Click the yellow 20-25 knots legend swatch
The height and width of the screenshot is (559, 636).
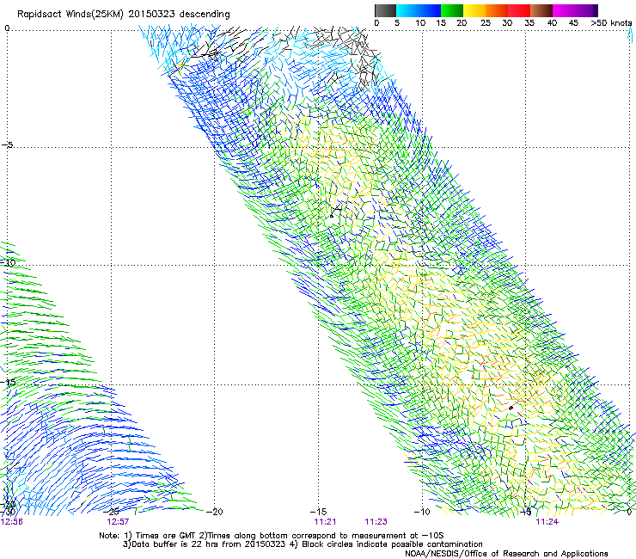point(474,10)
